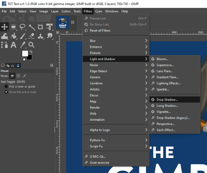Choose Bloom filter
207x173 pixels.
[x=175, y=59]
